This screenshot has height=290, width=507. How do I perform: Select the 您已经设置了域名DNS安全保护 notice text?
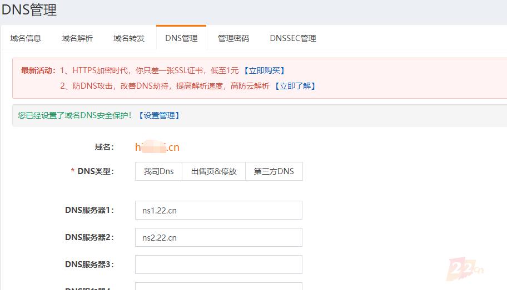coord(74,115)
